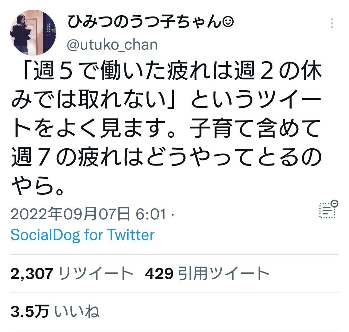Image resolution: width=349 pixels, height=332 pixels.
Task: Click the tweet text line 子育て含めて
Action: 255,129
